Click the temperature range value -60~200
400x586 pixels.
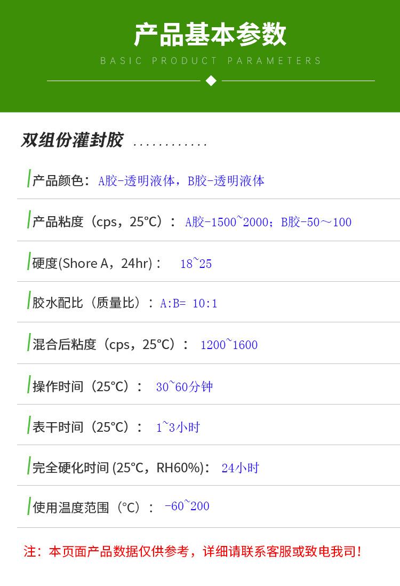click(x=187, y=506)
